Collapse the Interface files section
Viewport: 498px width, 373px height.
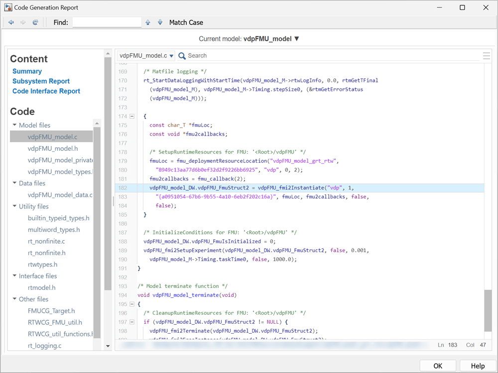click(x=13, y=276)
